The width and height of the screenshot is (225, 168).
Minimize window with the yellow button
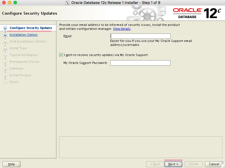click(10, 3)
